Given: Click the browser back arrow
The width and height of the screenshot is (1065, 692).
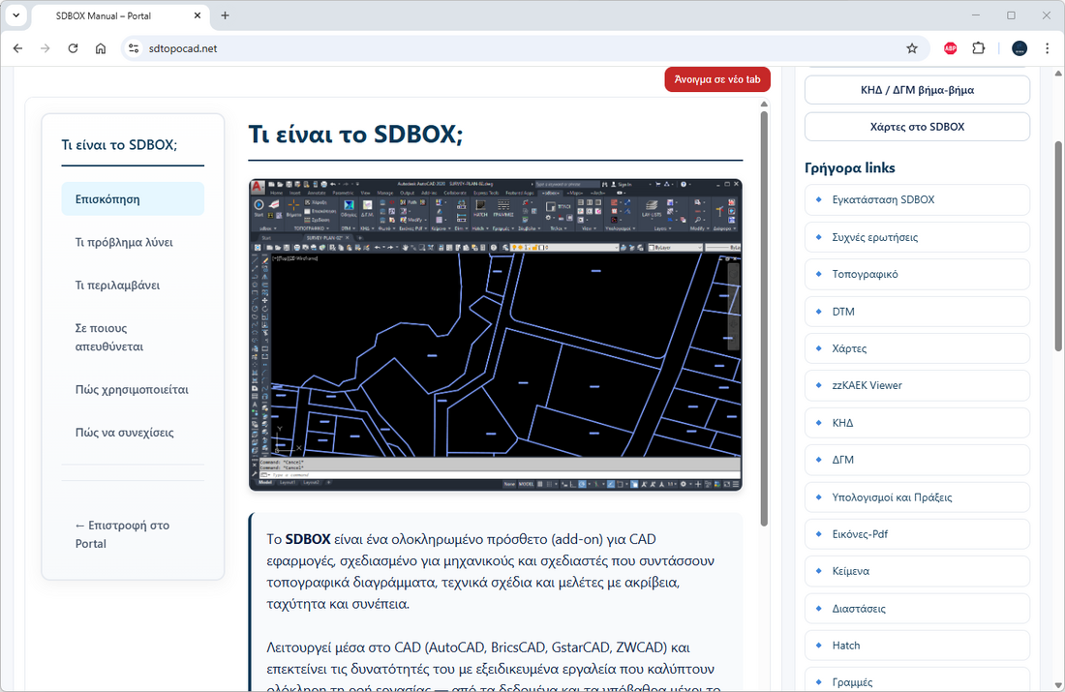Looking at the screenshot, I should (17, 48).
